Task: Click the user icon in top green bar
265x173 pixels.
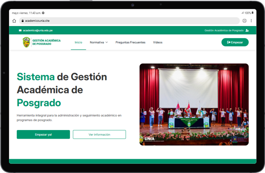Action: coord(247,30)
